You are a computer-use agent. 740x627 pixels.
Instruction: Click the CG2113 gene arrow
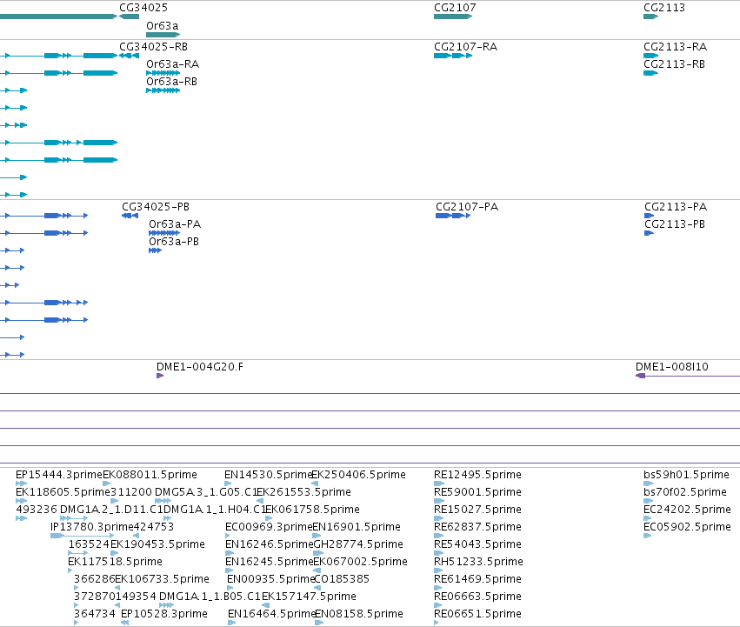[650, 17]
